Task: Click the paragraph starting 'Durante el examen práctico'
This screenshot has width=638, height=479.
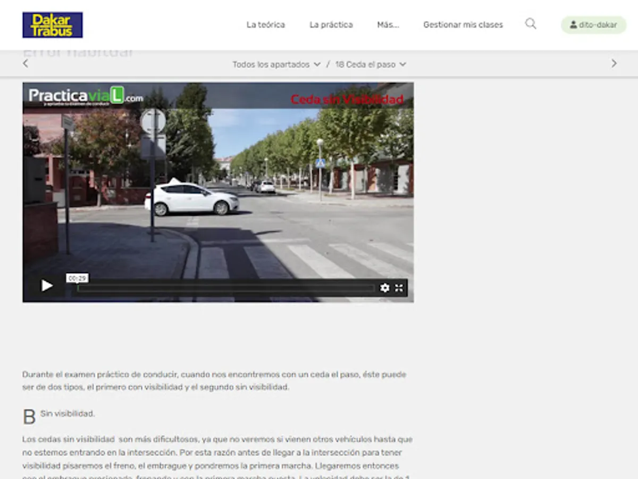Action: pos(214,381)
